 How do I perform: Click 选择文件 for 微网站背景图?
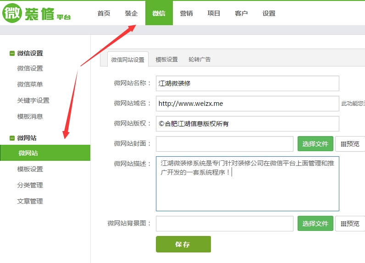pyautogui.click(x=315, y=224)
